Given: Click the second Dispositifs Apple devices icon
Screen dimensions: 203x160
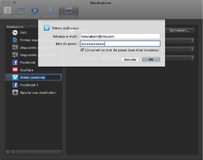Looking at the screenshot, I should point(15,55).
